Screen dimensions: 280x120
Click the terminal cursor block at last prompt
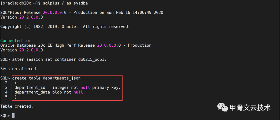click(13, 116)
